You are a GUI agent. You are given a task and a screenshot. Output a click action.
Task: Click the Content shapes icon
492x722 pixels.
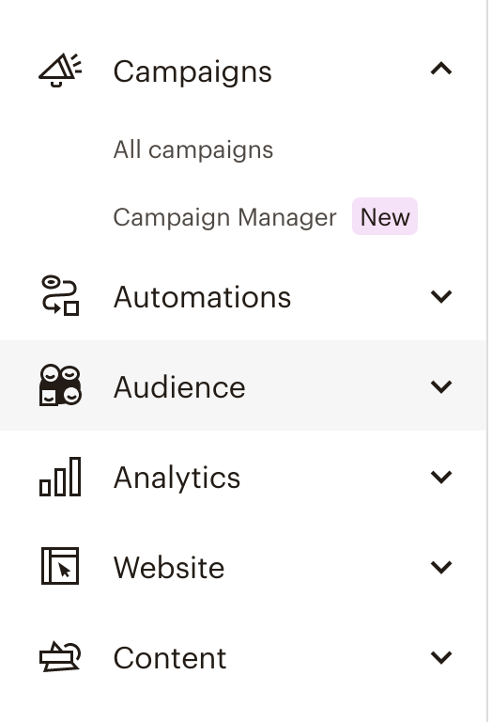point(60,656)
